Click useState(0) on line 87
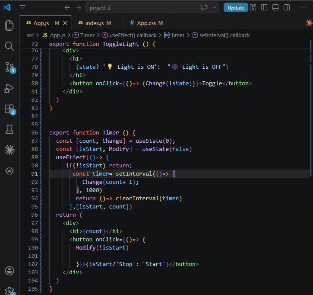Image resolution: width=313 pixels, height=295 pixels. (x=154, y=141)
